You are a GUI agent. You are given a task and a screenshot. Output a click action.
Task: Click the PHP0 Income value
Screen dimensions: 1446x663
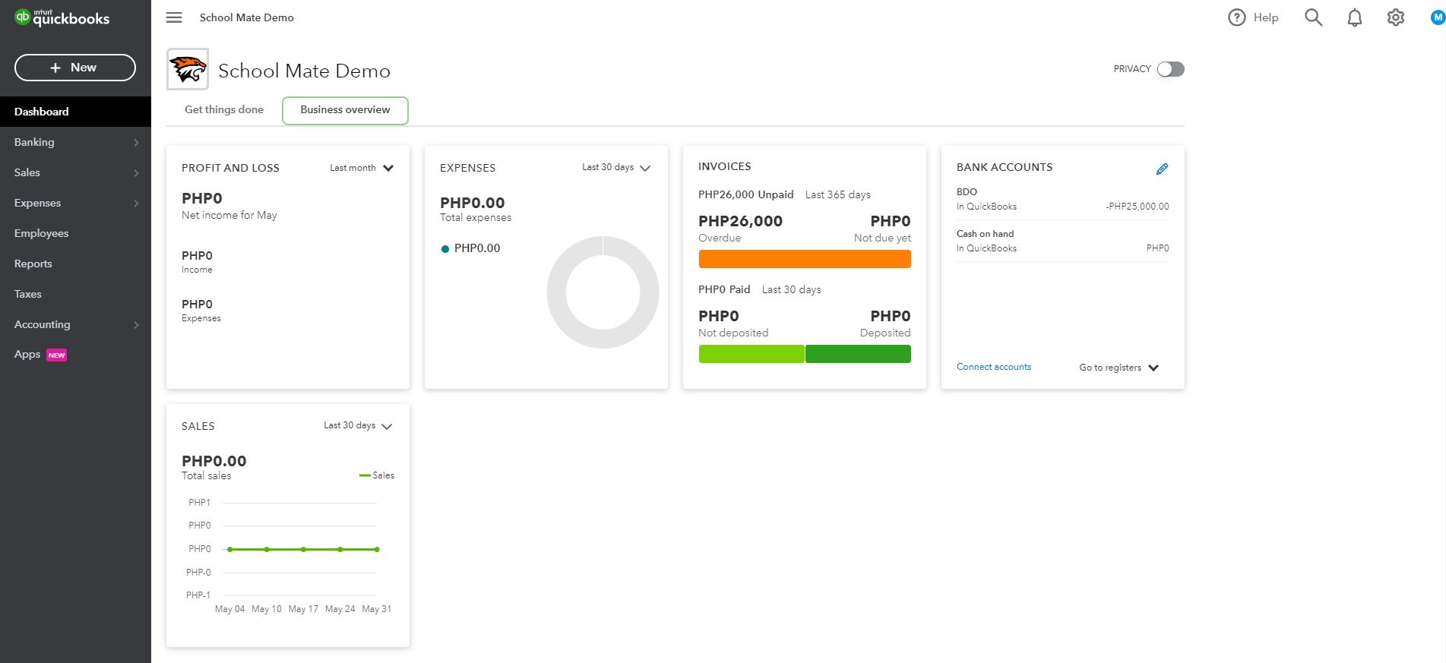click(197, 256)
